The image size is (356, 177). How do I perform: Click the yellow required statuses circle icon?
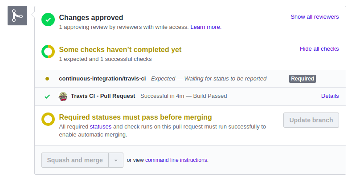coord(48,119)
